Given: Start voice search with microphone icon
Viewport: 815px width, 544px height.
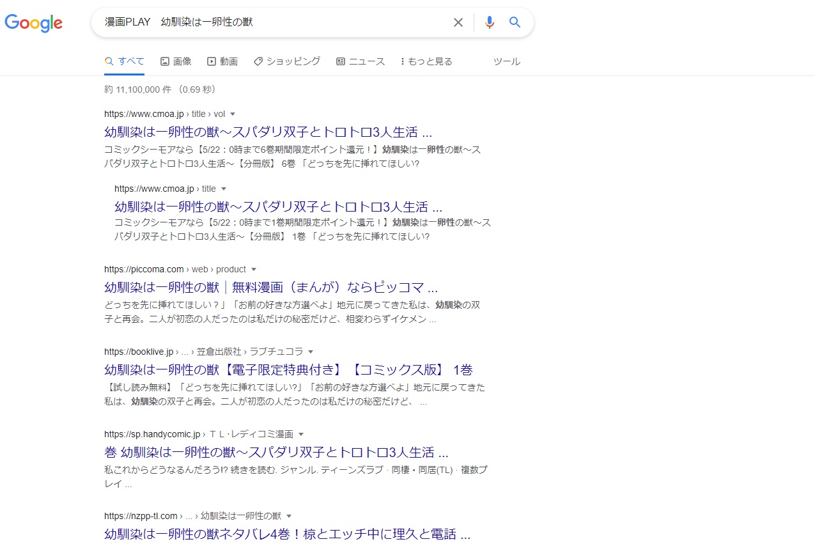Looking at the screenshot, I should [x=490, y=22].
